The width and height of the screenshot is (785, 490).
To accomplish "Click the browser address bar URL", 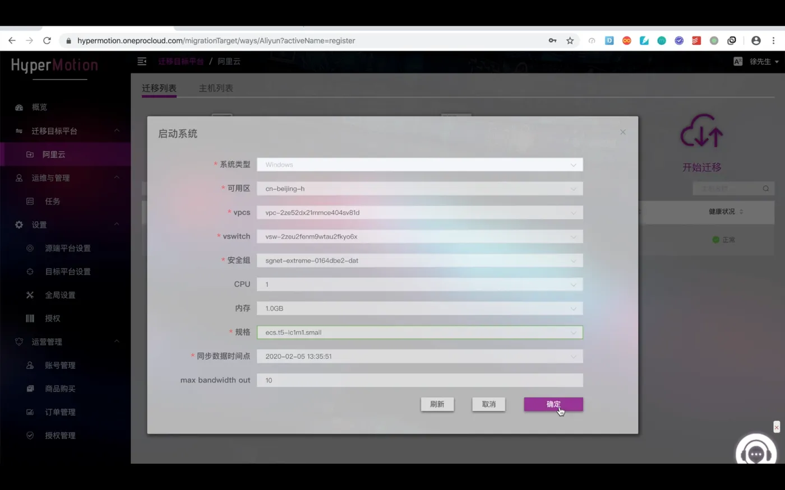I will tap(216, 40).
